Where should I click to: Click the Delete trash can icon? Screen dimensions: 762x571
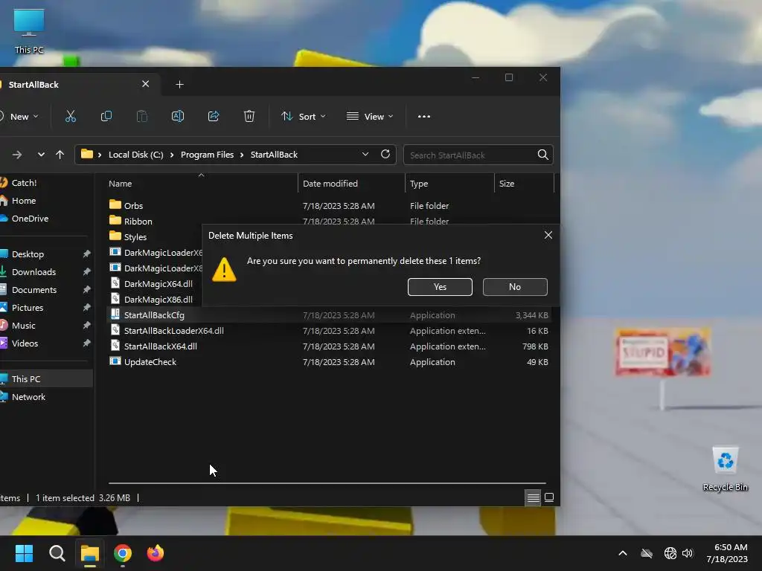(249, 116)
